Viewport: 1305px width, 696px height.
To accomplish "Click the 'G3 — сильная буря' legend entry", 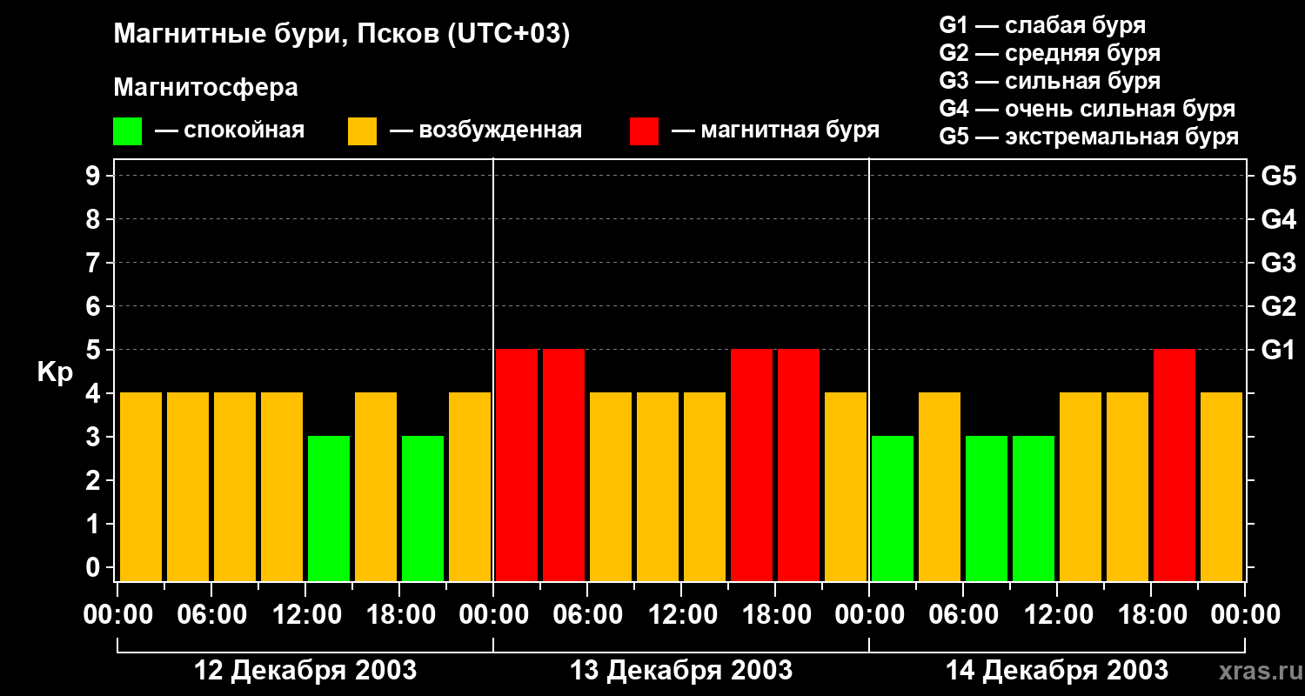I will coord(1049,81).
